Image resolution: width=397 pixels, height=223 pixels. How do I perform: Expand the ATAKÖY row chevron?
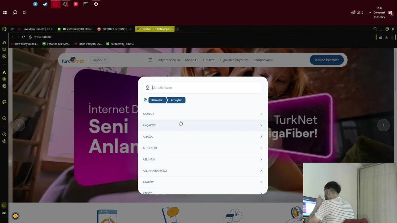(x=261, y=182)
